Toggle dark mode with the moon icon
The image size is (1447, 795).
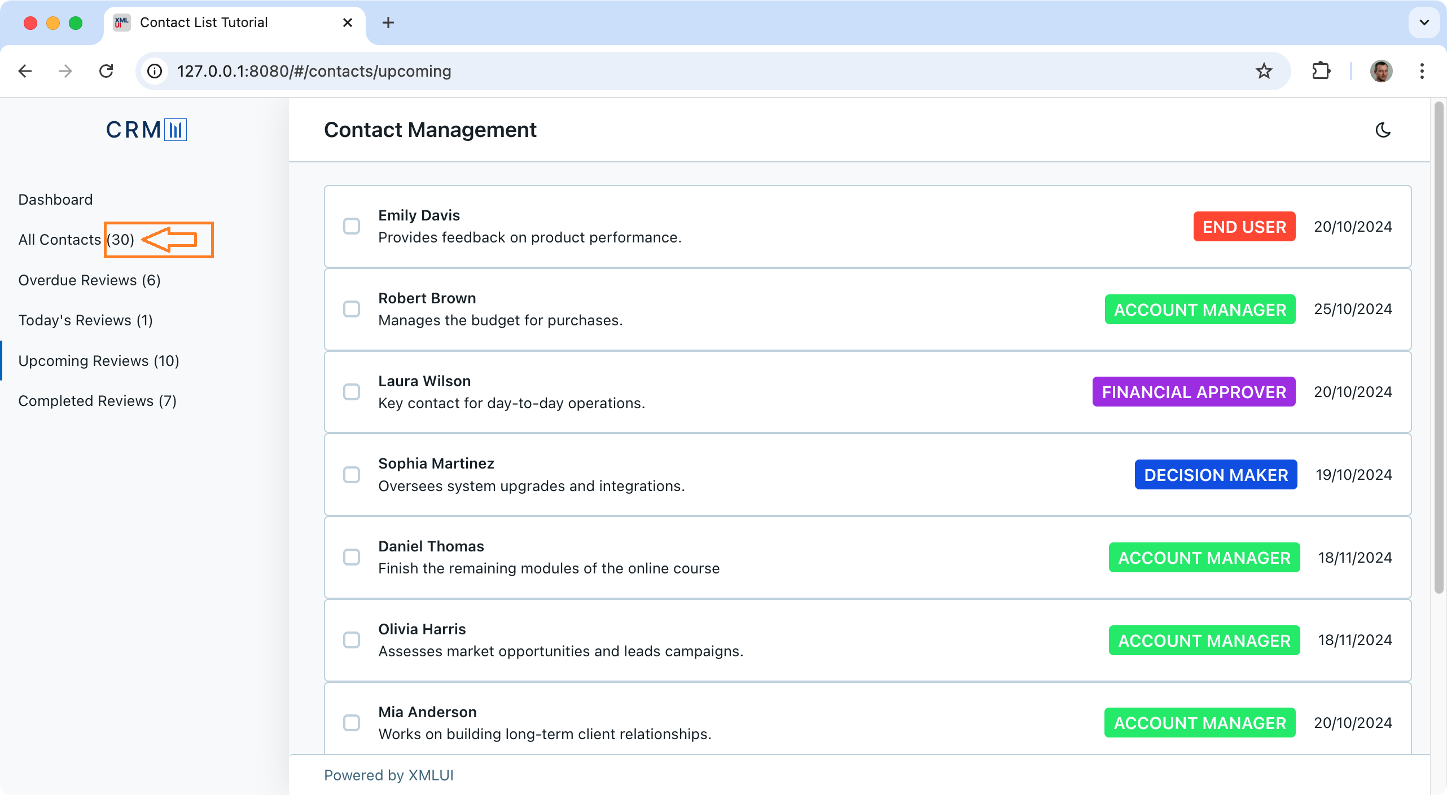click(x=1383, y=130)
